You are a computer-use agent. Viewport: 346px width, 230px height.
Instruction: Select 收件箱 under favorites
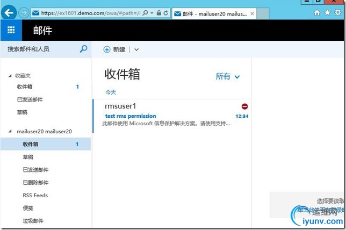click(25, 87)
